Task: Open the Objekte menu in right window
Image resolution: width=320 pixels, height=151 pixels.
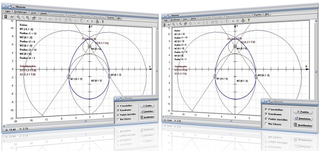Action: tap(193, 19)
